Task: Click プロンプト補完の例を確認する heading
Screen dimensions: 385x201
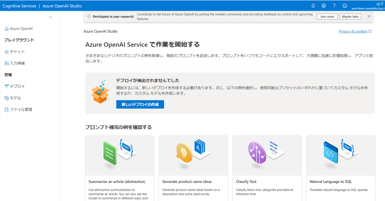Action: [x=118, y=127]
